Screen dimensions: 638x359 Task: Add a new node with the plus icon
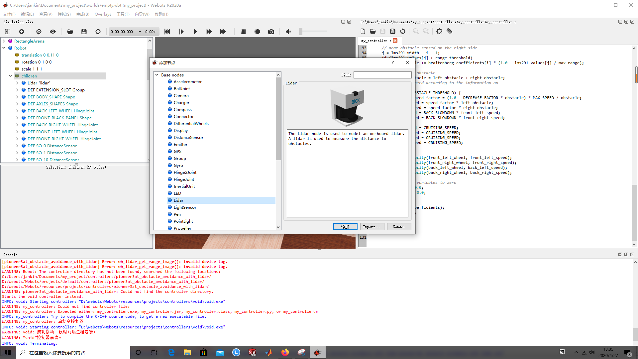click(21, 31)
